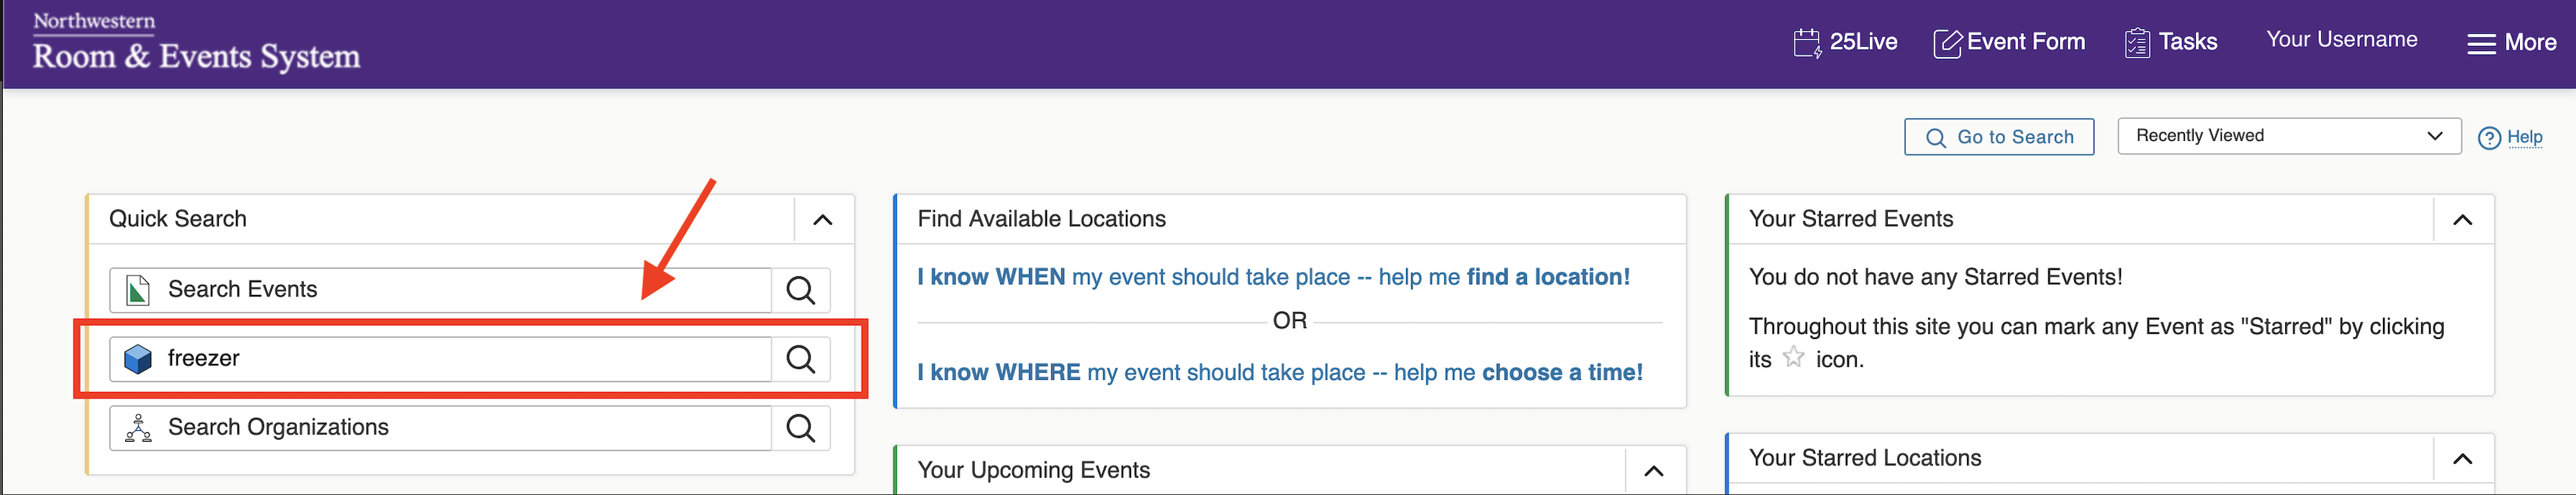Run the location search for freezer
The height and width of the screenshot is (495, 2576).
coord(800,359)
